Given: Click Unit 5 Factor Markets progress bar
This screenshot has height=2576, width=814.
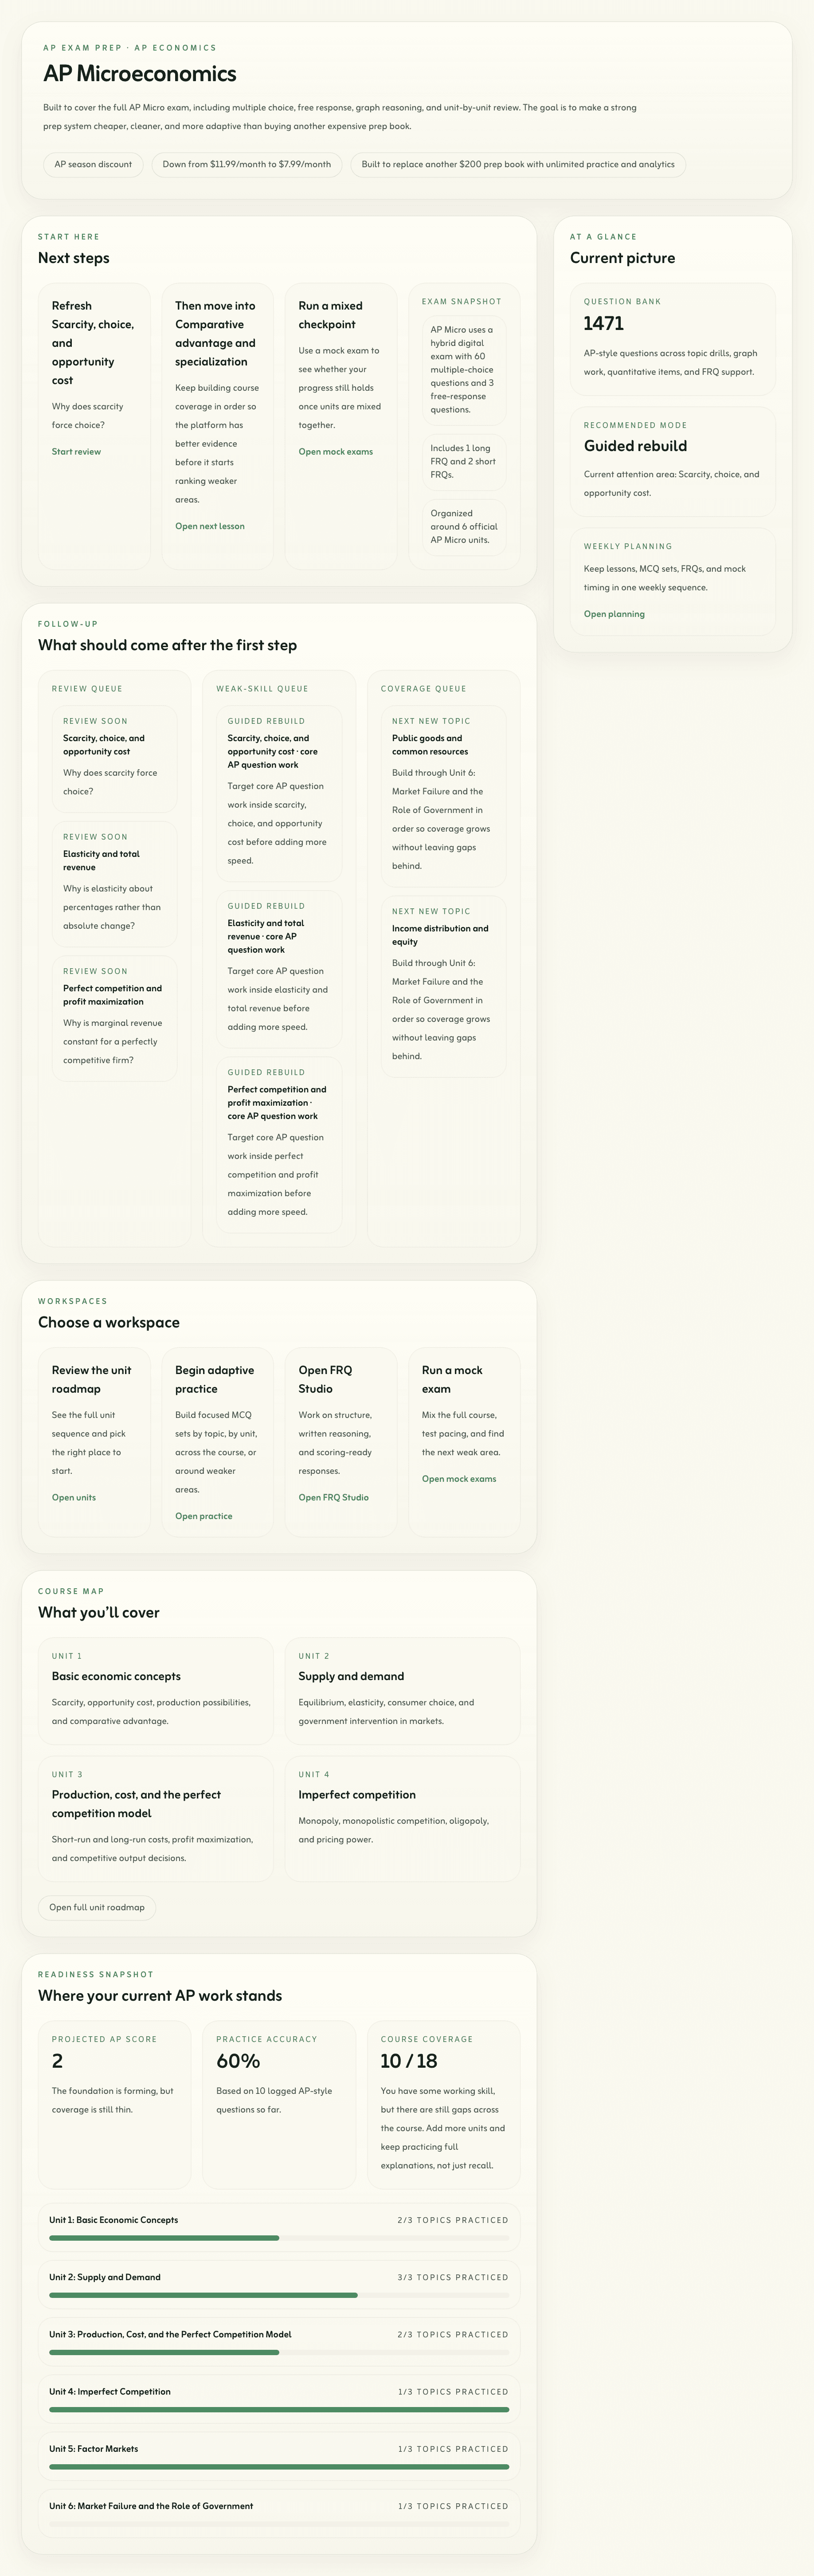Looking at the screenshot, I should (x=279, y=2466).
